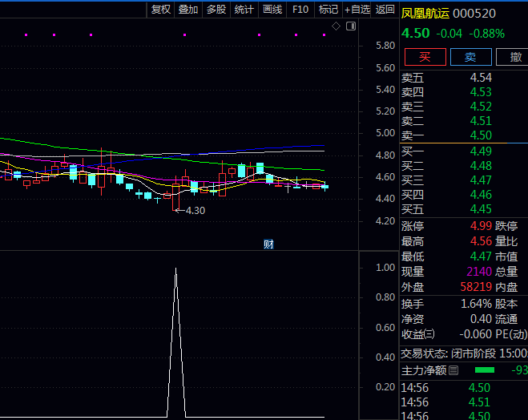Open F10 company information
528x420 pixels.
(300, 10)
